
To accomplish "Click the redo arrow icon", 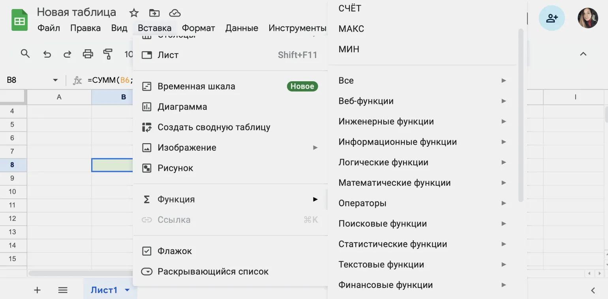I will [68, 54].
